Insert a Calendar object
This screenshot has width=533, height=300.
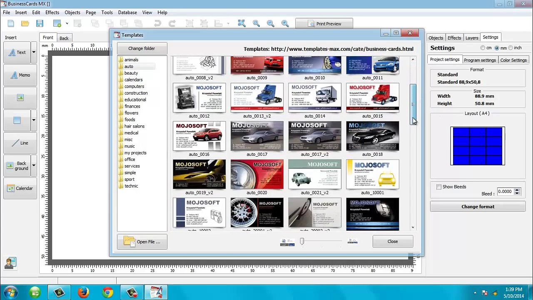point(20,188)
